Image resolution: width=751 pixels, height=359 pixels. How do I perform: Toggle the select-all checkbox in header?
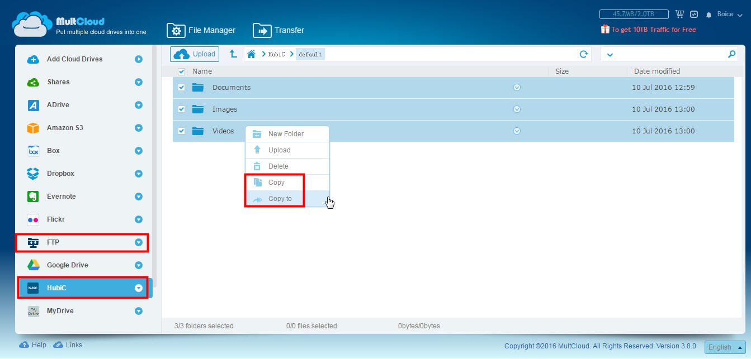point(181,71)
